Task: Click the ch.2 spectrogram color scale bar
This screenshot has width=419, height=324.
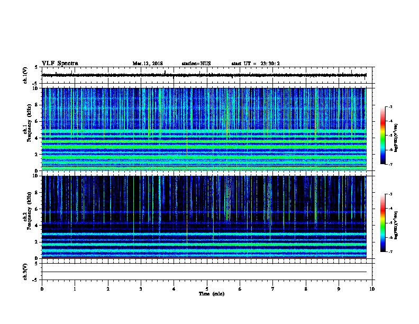Action: pos(383,223)
